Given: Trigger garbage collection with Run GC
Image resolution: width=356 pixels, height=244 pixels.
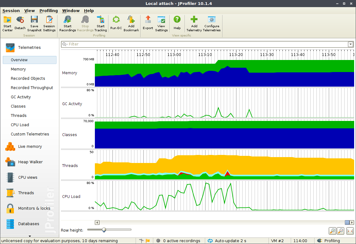Looking at the screenshot, I should [x=116, y=23].
